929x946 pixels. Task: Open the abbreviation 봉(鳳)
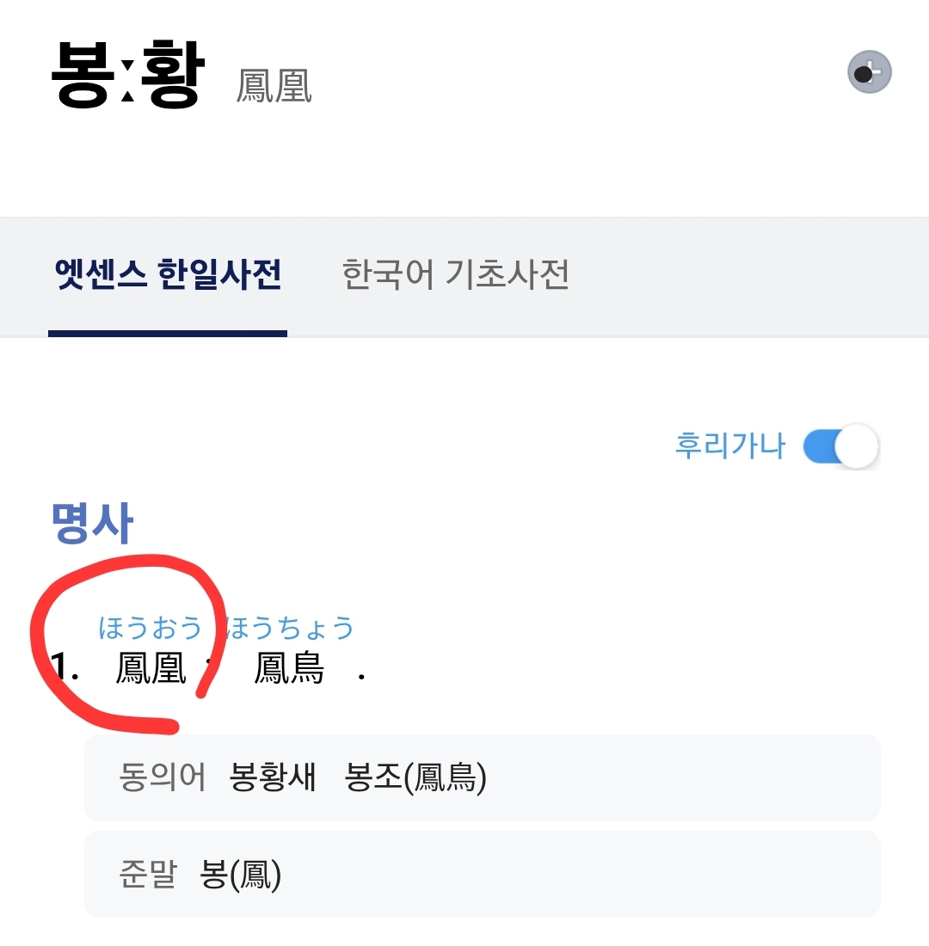point(241,875)
